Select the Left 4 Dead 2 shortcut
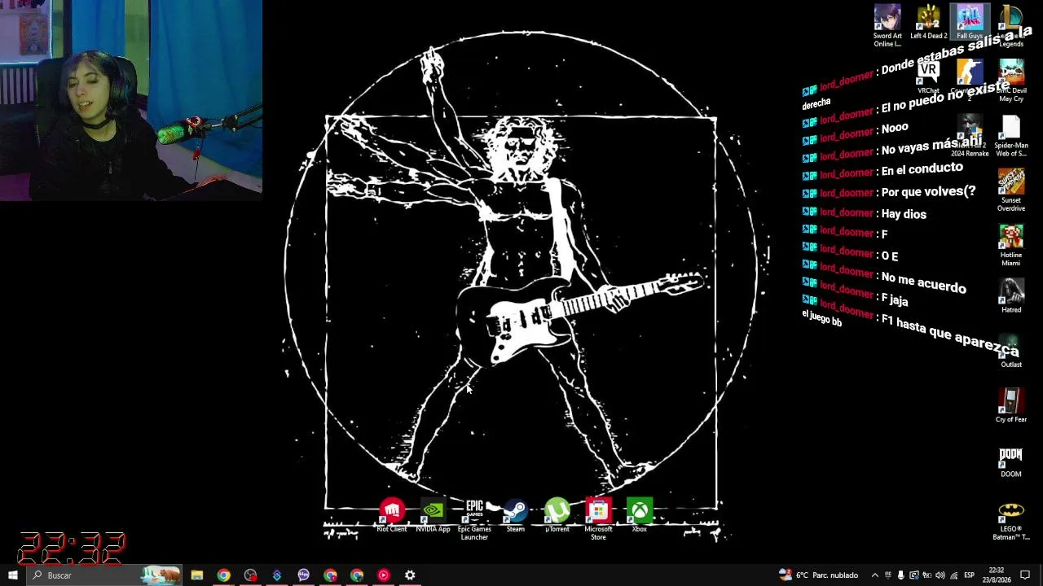The width and height of the screenshot is (1043, 586). [x=928, y=22]
